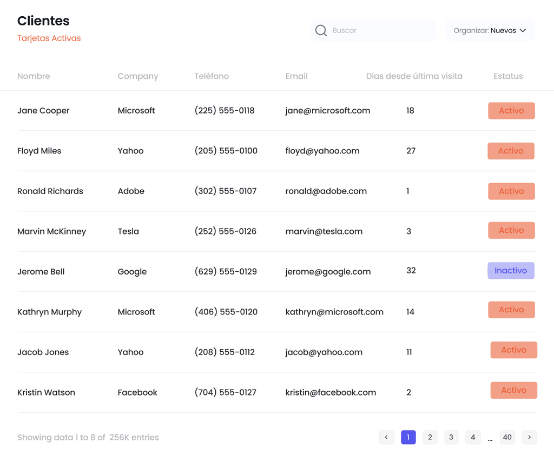Open the Tarjetas Activas tab
The height and width of the screenshot is (462, 554).
(x=49, y=38)
